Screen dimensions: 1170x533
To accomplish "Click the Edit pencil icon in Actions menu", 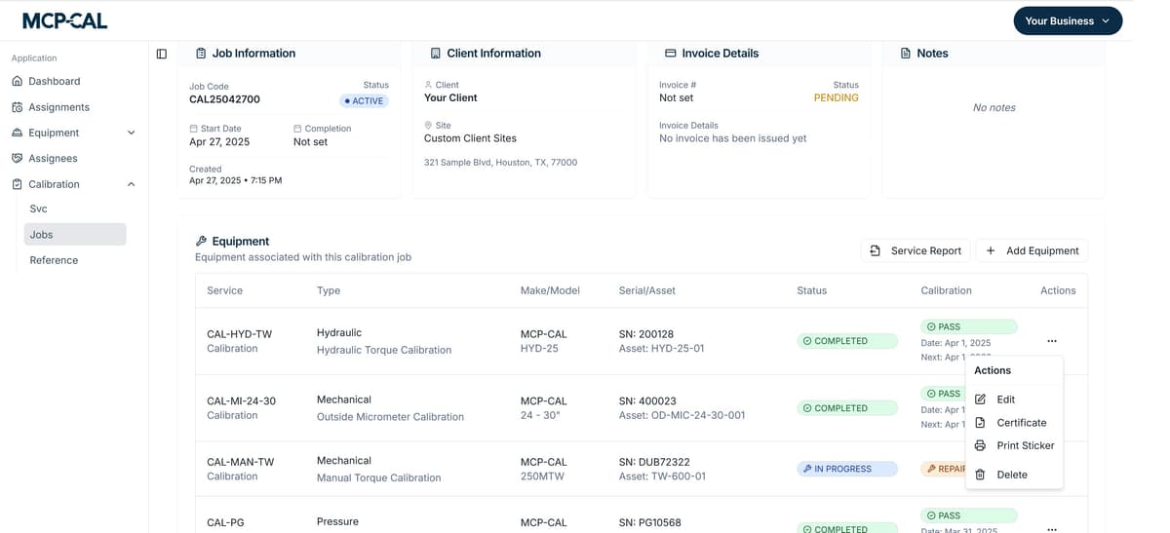I will [981, 400].
